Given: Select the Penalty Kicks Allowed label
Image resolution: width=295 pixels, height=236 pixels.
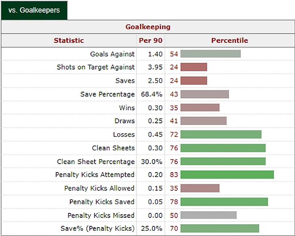Looking at the screenshot, I should (99, 188).
